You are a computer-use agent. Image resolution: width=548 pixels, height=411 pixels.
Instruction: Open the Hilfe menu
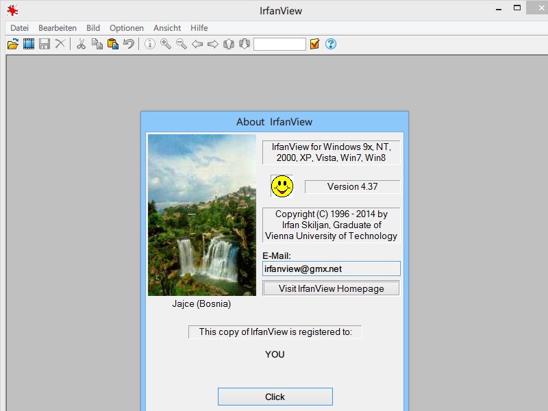point(199,28)
